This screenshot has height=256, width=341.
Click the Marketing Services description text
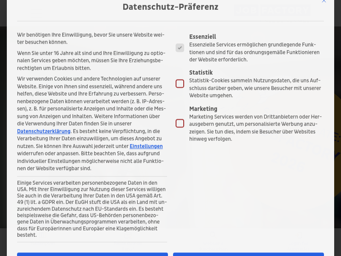coord(255,128)
